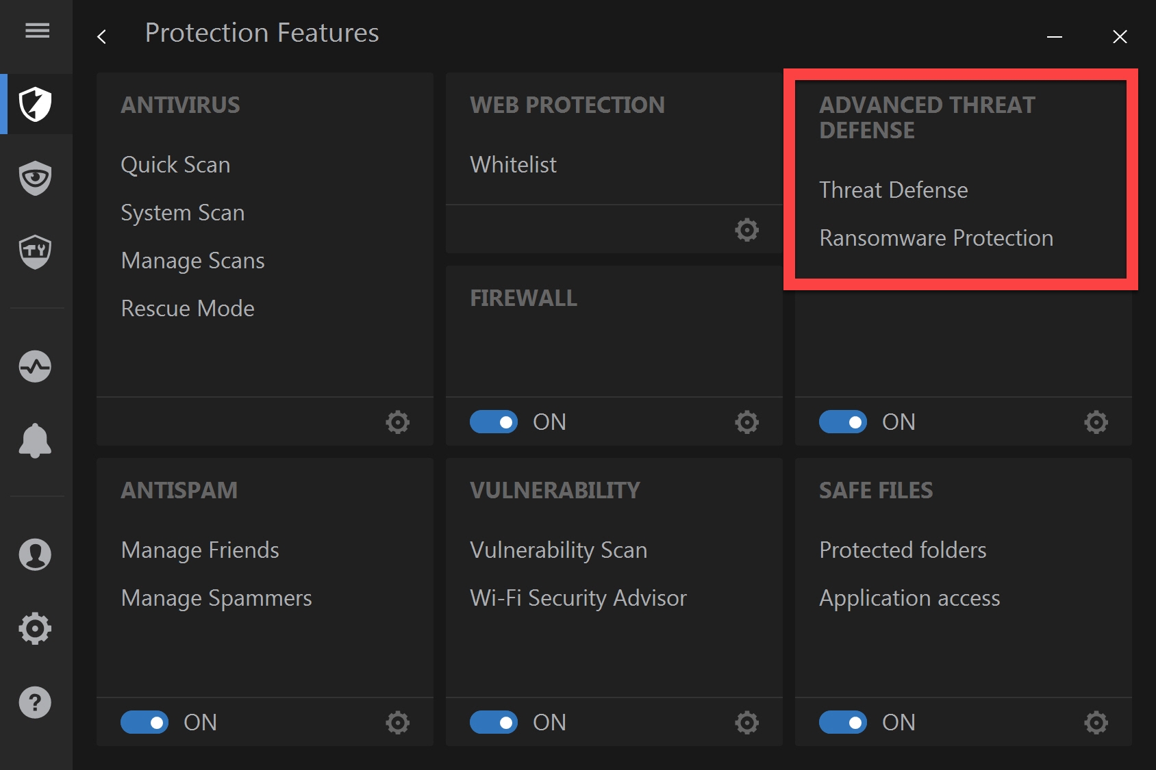Switch off the Antispam toggle
The image size is (1156, 770).
click(x=144, y=723)
